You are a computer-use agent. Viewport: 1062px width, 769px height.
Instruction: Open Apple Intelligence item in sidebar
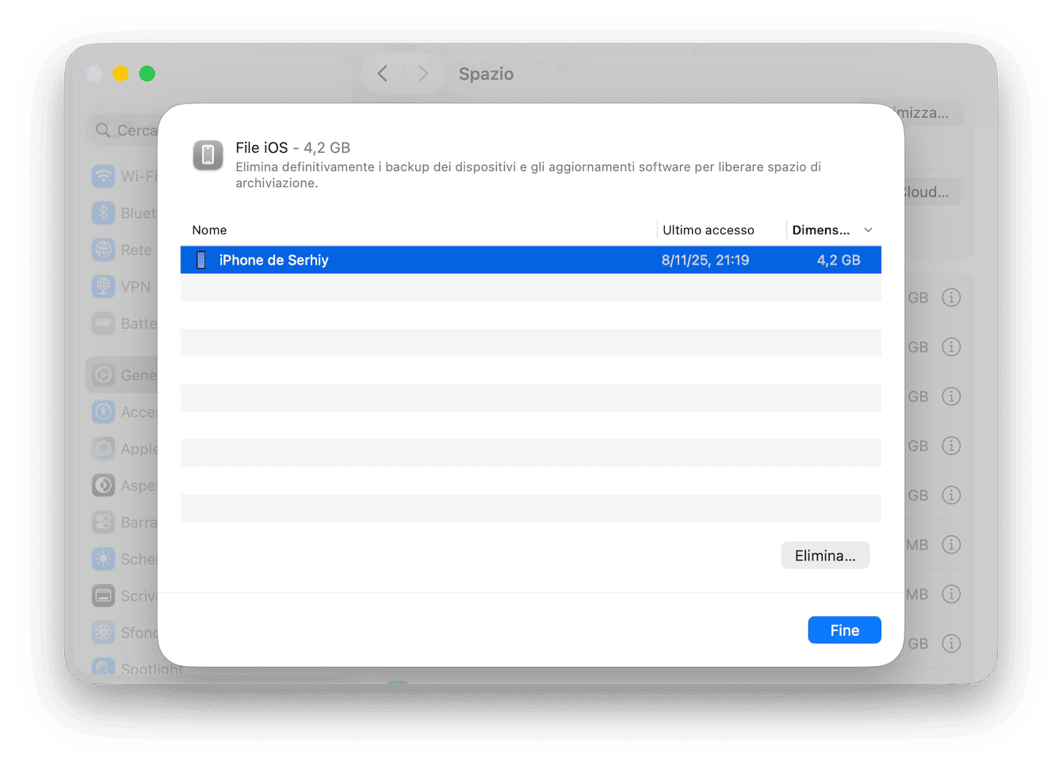(124, 449)
